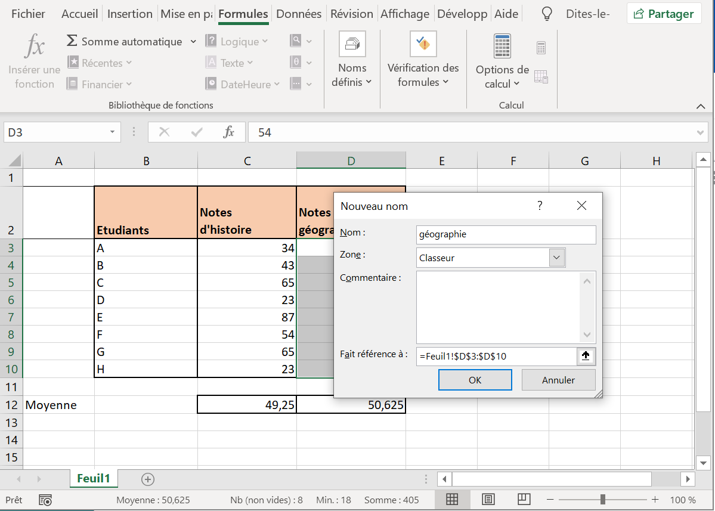Select cell with value 87
715x511 pixels.
tap(247, 317)
